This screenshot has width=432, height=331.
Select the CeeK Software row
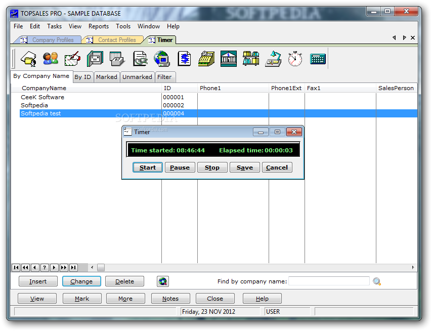pyautogui.click(x=219, y=97)
